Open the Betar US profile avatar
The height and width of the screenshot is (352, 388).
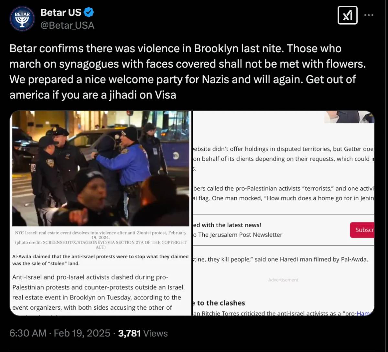click(22, 19)
